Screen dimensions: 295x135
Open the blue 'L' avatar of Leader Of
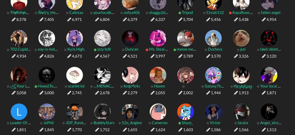[x=19, y=112]
